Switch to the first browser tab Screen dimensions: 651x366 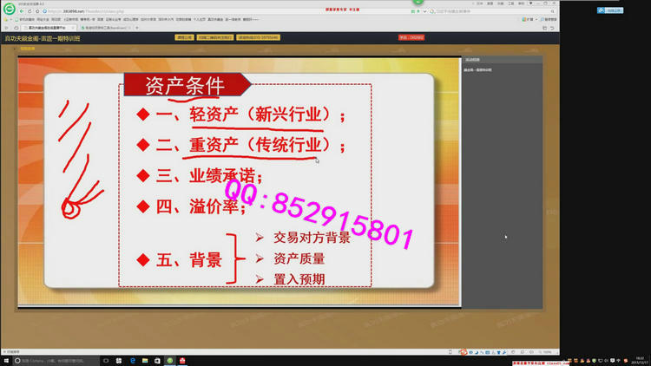click(50, 28)
